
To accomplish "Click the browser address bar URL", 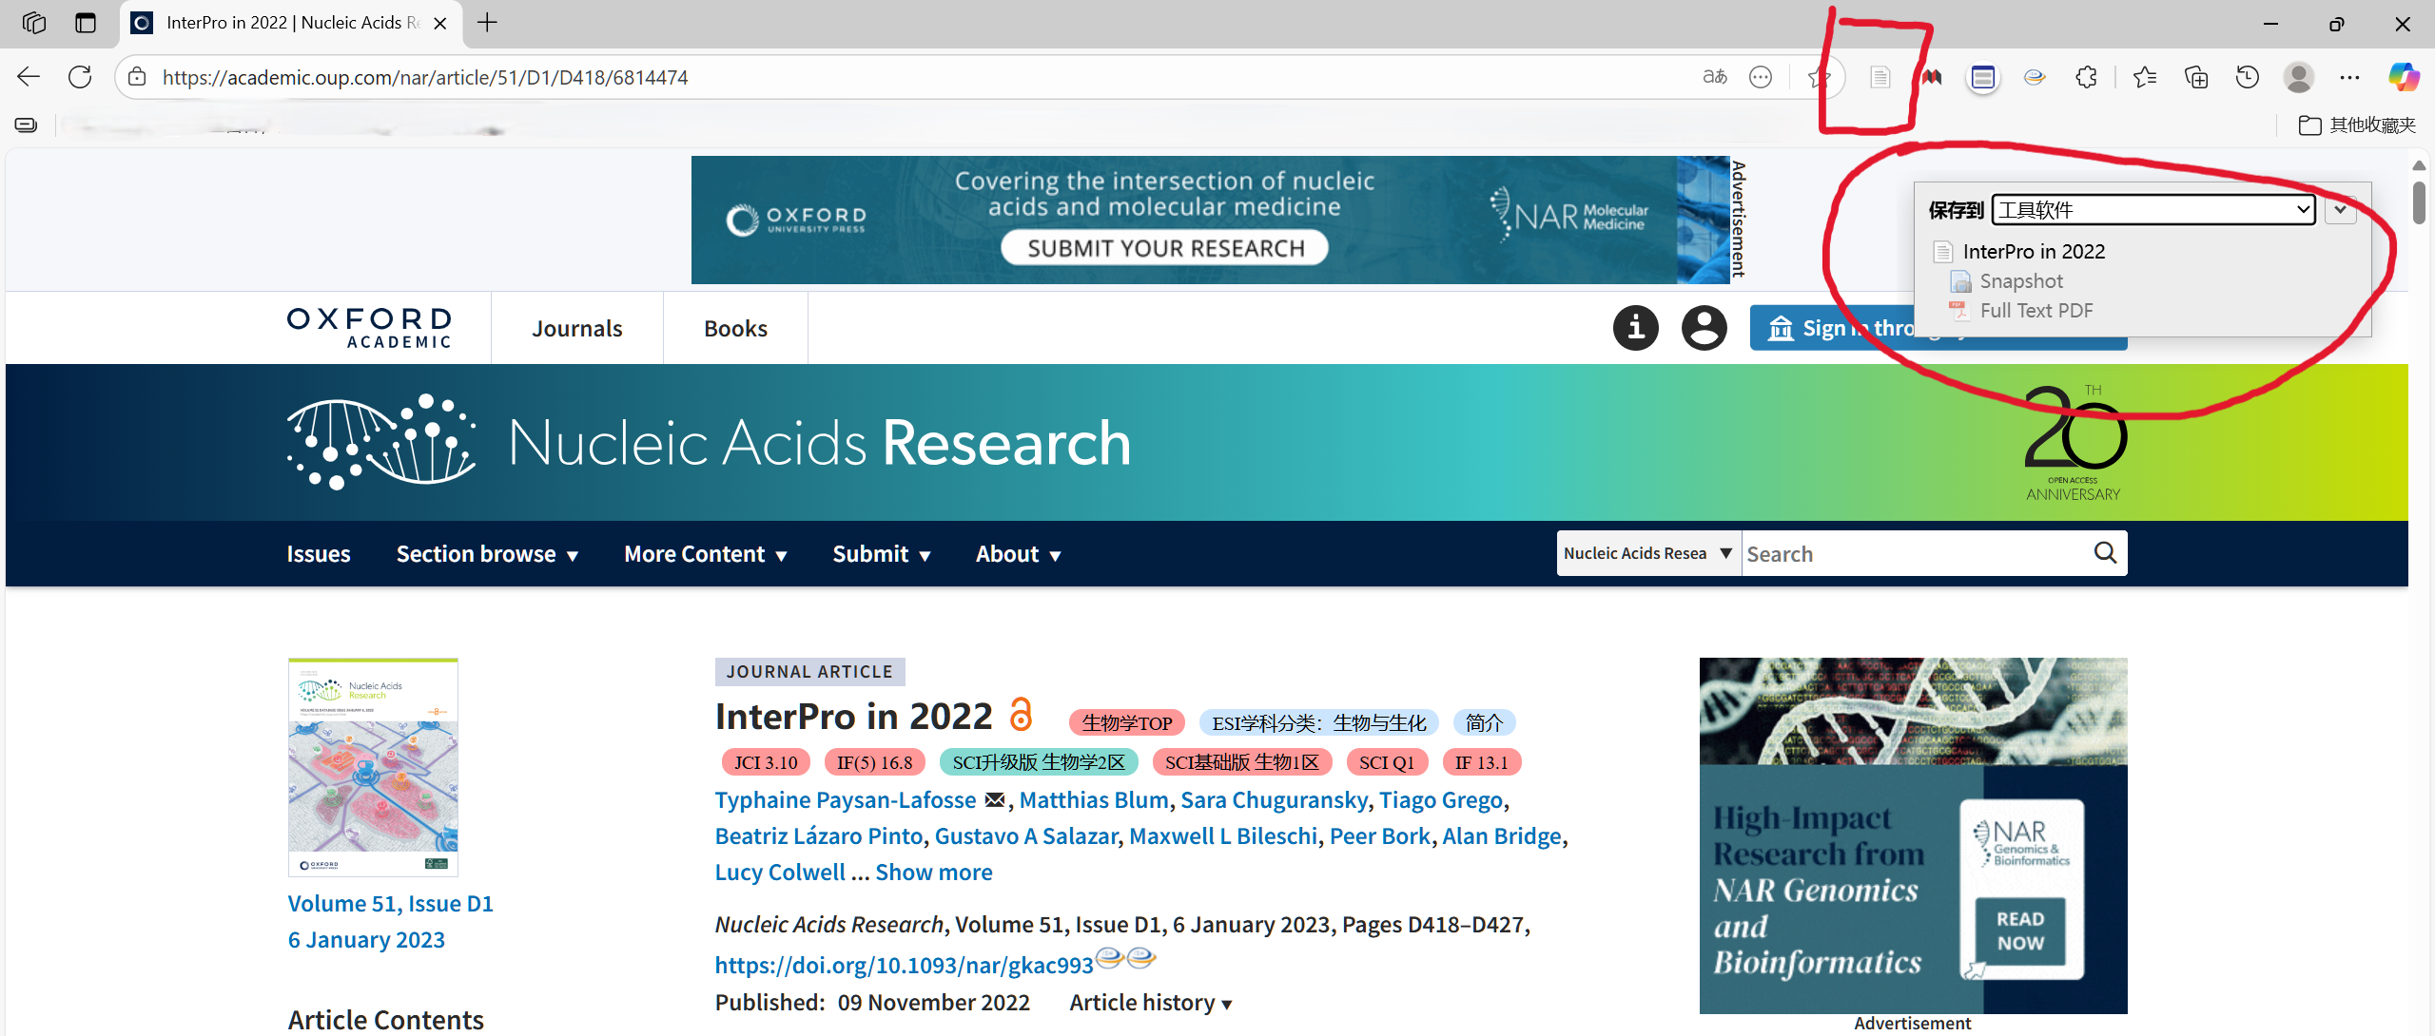I will click(425, 77).
